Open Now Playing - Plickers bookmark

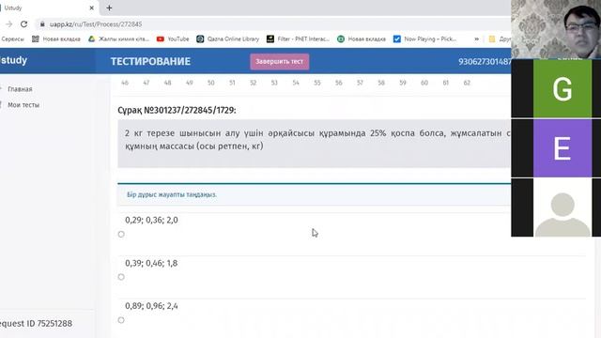[x=424, y=39]
